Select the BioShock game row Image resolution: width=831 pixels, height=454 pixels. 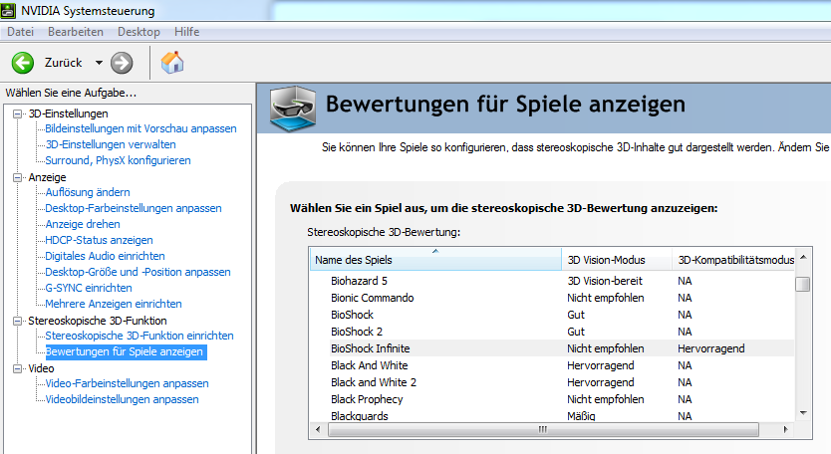pos(552,315)
